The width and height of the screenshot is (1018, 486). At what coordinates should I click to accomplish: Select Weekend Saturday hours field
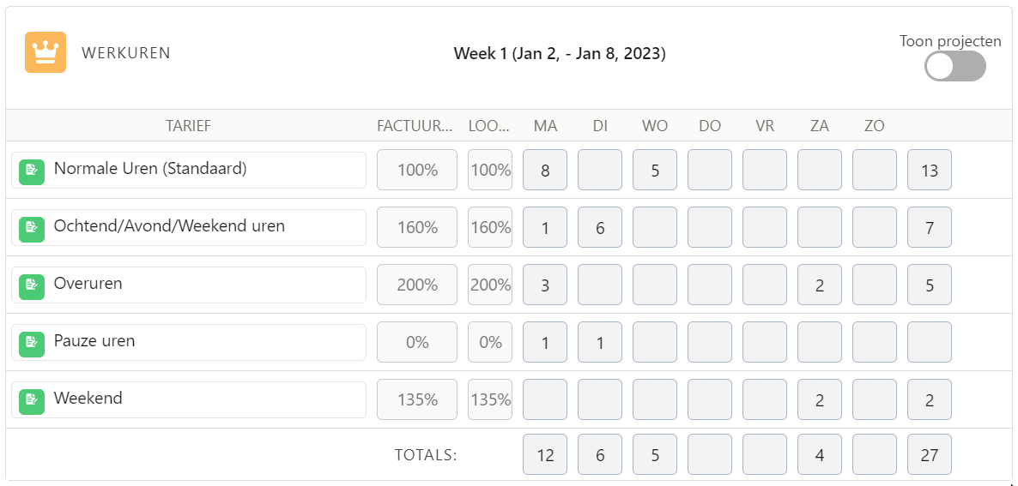tap(820, 399)
